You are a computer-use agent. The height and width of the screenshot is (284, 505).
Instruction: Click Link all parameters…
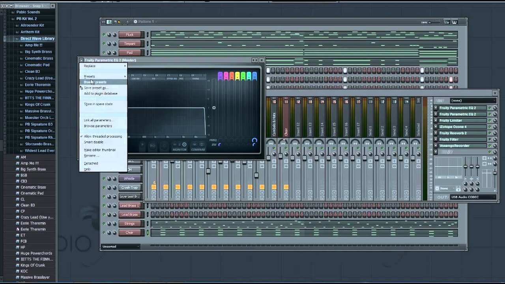[103, 120]
